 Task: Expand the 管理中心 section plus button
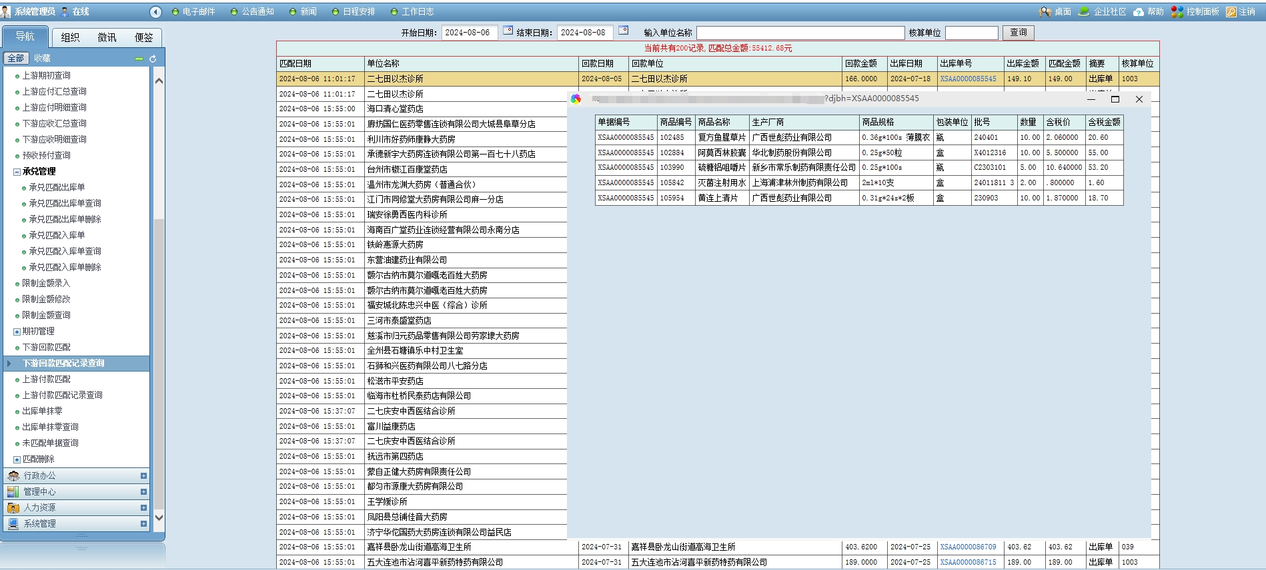coord(143,491)
